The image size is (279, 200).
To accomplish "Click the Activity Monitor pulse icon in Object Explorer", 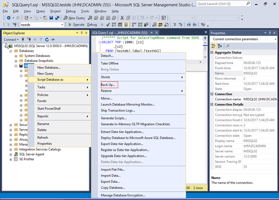I will point(53,39).
